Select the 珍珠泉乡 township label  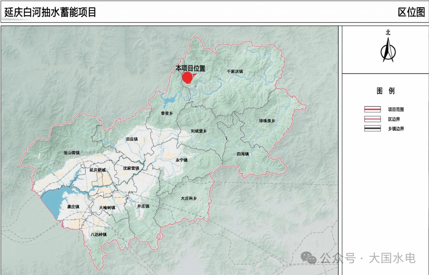click(x=267, y=120)
